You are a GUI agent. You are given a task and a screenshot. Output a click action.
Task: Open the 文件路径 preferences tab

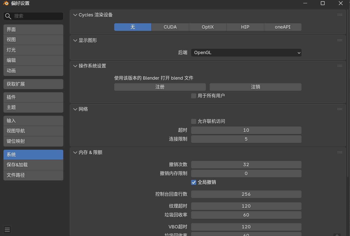pos(33,175)
